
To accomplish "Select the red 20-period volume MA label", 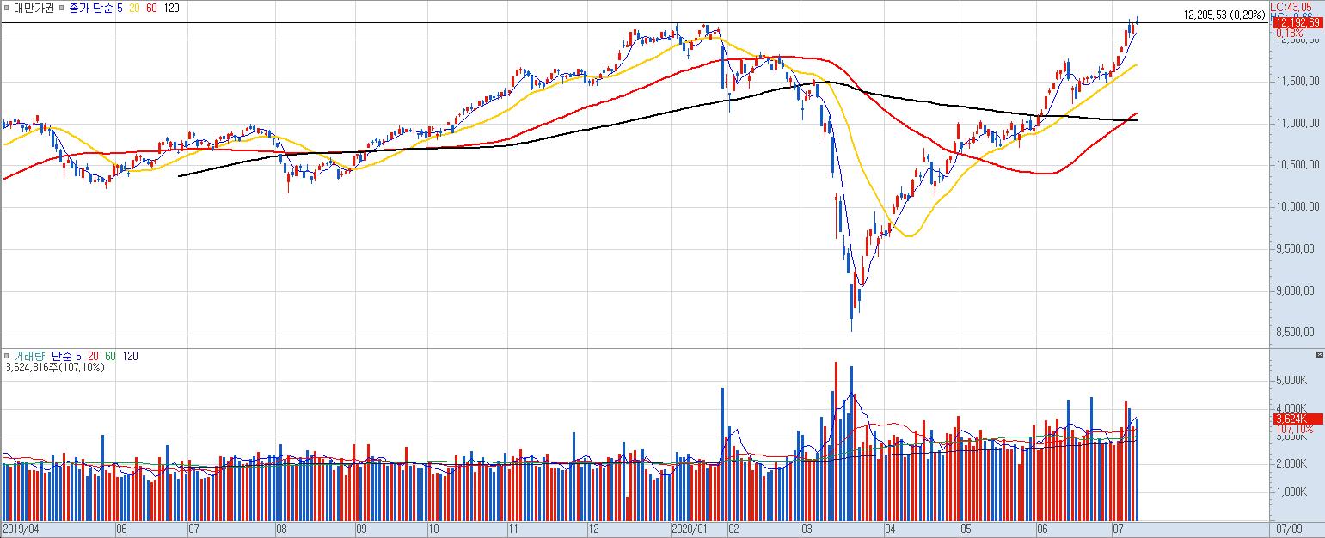I will (93, 356).
